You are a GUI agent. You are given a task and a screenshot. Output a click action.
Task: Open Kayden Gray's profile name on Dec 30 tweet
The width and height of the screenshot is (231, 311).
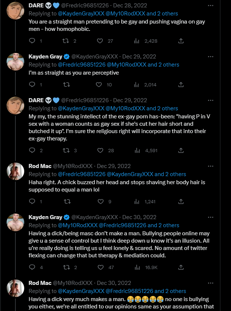click(x=45, y=217)
